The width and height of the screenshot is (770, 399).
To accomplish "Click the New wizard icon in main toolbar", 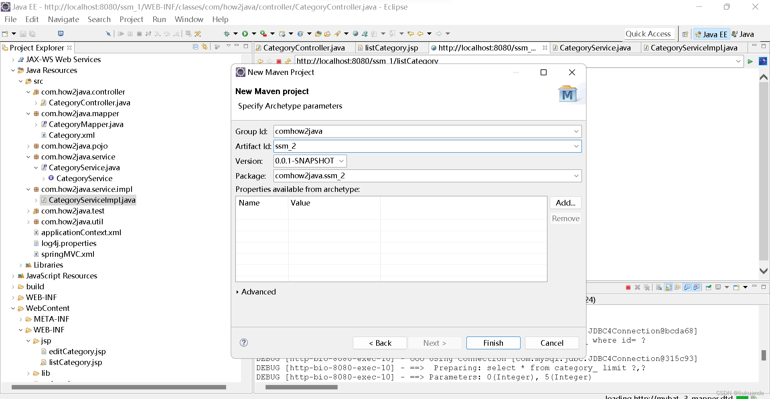I will 5,34.
